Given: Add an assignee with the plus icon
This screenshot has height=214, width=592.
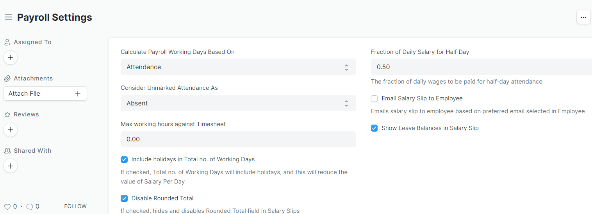Looking at the screenshot, I should coord(11,57).
